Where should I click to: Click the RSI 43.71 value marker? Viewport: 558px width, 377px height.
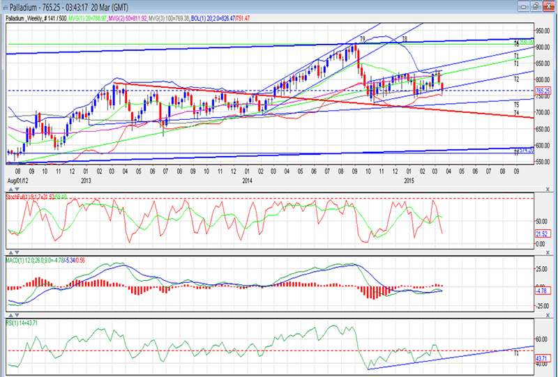[x=542, y=357]
